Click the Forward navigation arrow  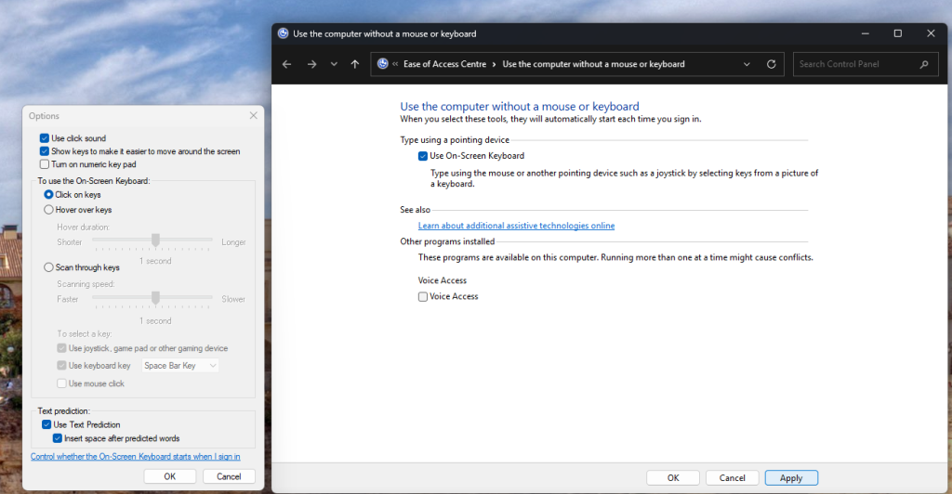[x=311, y=64]
